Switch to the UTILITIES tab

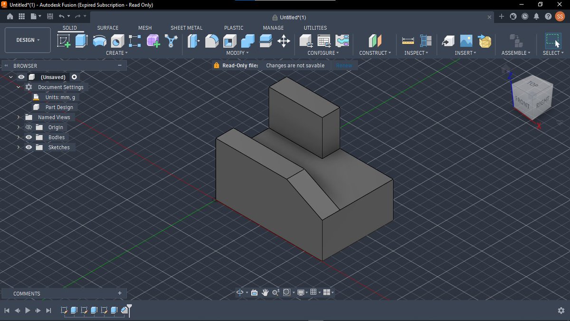315,28
